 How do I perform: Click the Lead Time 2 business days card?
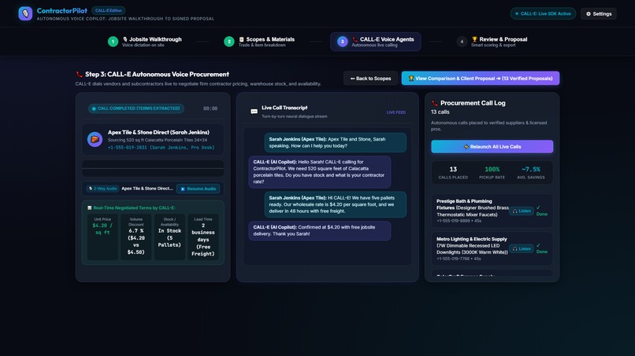(203, 237)
